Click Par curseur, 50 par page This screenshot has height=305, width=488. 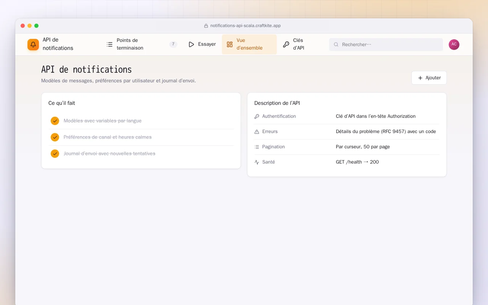(x=363, y=147)
